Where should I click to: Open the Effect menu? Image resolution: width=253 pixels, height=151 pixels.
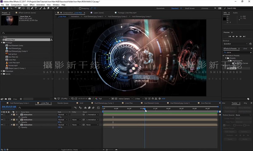click(32, 5)
